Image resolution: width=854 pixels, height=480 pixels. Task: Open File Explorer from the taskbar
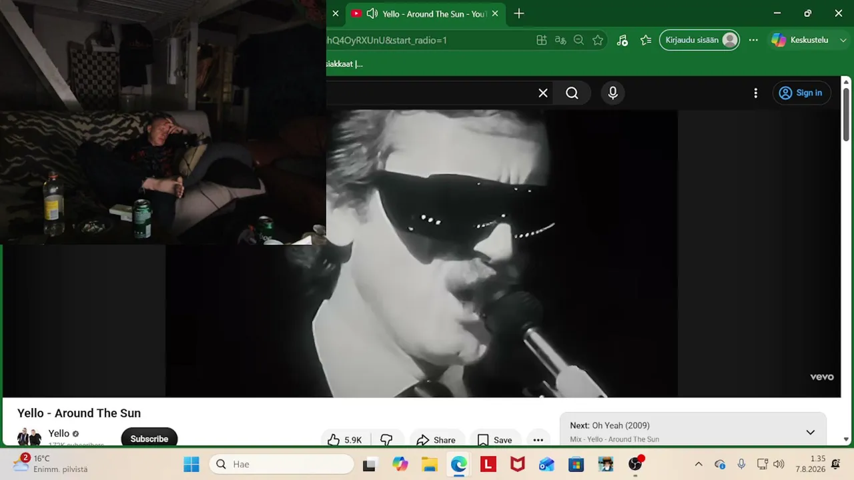click(x=429, y=464)
